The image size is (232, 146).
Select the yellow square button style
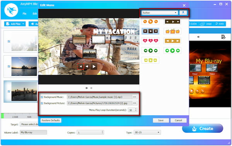(150, 60)
